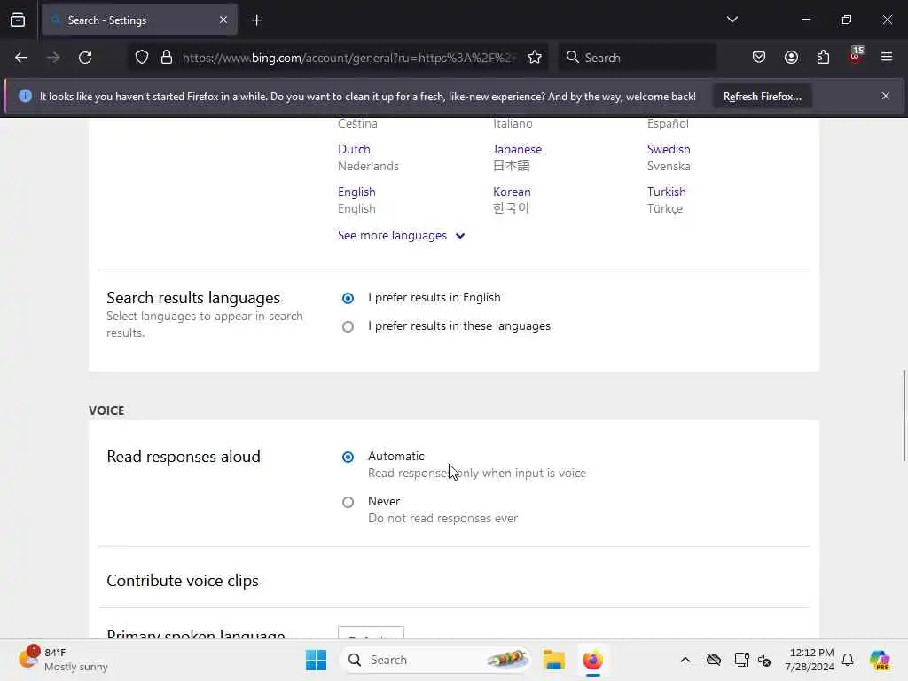Click the Search results languages heading
908x681 pixels.
tap(192, 298)
